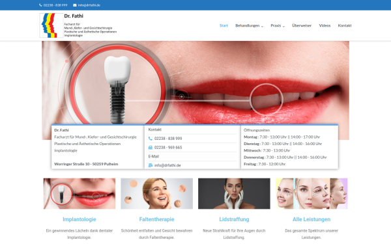This screenshot has width=391, height=244.
Task: Click address Worringer Straße 10 text
Action: pos(86,164)
